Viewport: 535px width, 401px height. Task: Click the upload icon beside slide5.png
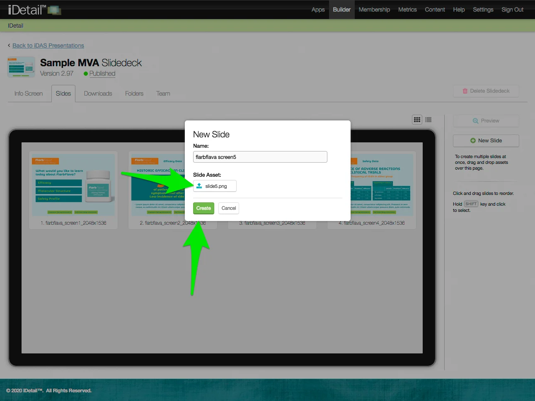pos(199,186)
